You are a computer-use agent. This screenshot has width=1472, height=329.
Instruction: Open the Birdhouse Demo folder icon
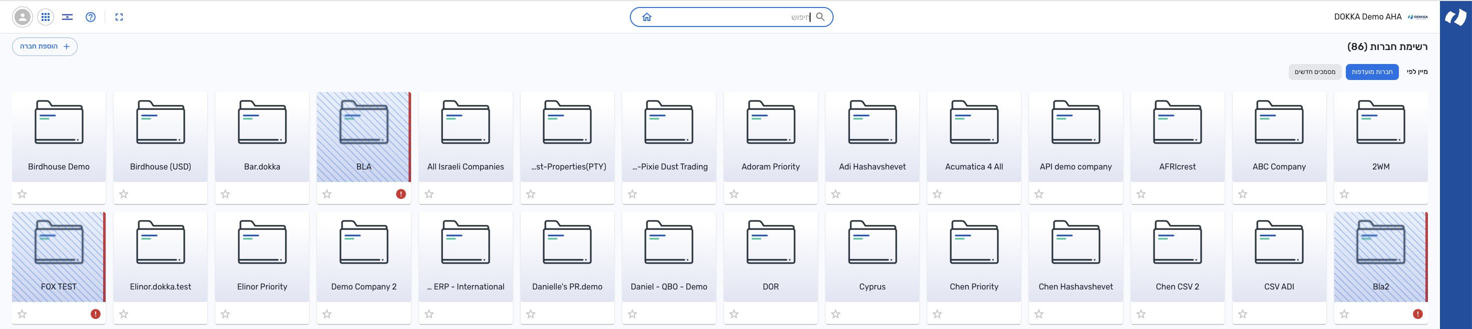tap(59, 122)
